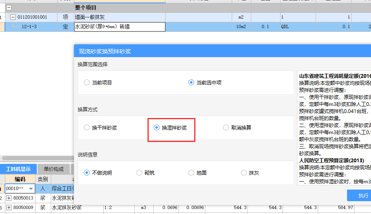Click the 10m2 unit cell
Image resolution: width=371 pixels, height=214 pixels.
pyautogui.click(x=241, y=27)
